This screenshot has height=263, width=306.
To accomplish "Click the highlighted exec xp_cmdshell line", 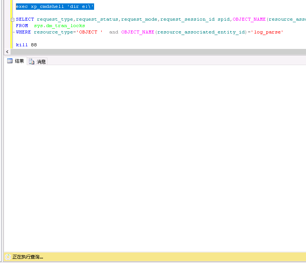I will pos(55,7).
